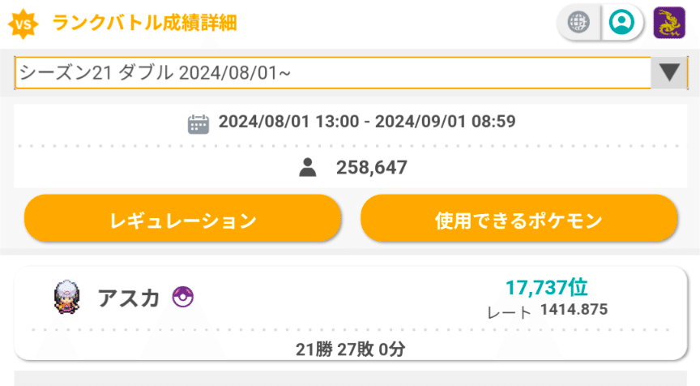Click the ランクバトル成績詳細 page title

pos(144,23)
